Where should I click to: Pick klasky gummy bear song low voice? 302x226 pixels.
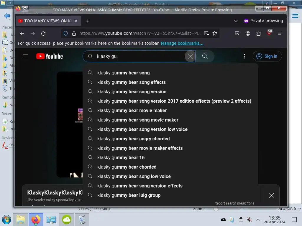[170, 177]
